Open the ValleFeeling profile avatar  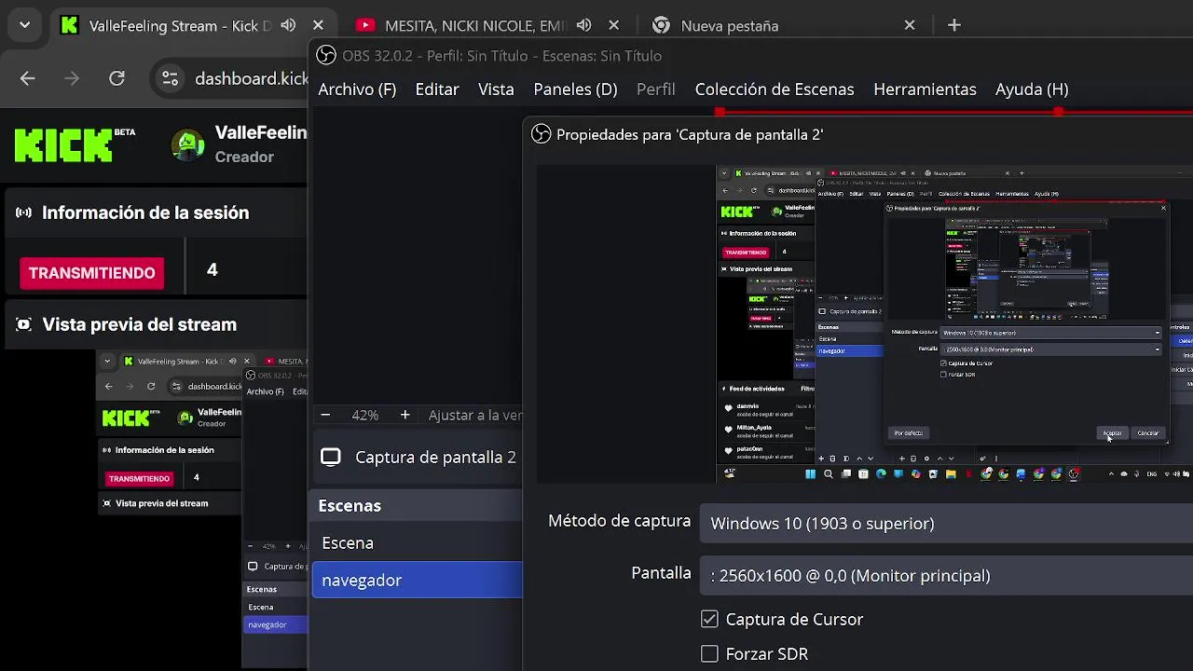click(188, 145)
